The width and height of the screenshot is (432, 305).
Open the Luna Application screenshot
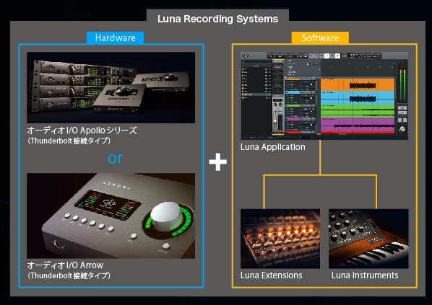point(324,96)
